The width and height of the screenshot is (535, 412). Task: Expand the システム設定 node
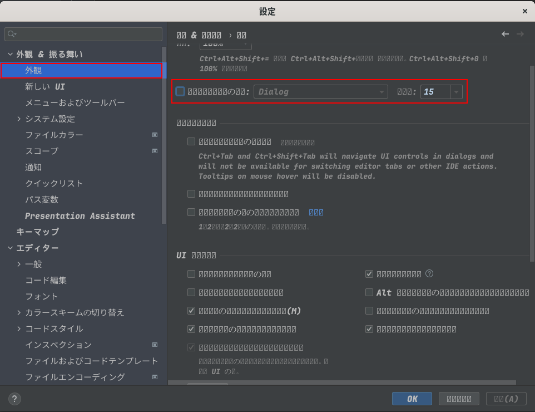click(x=19, y=119)
